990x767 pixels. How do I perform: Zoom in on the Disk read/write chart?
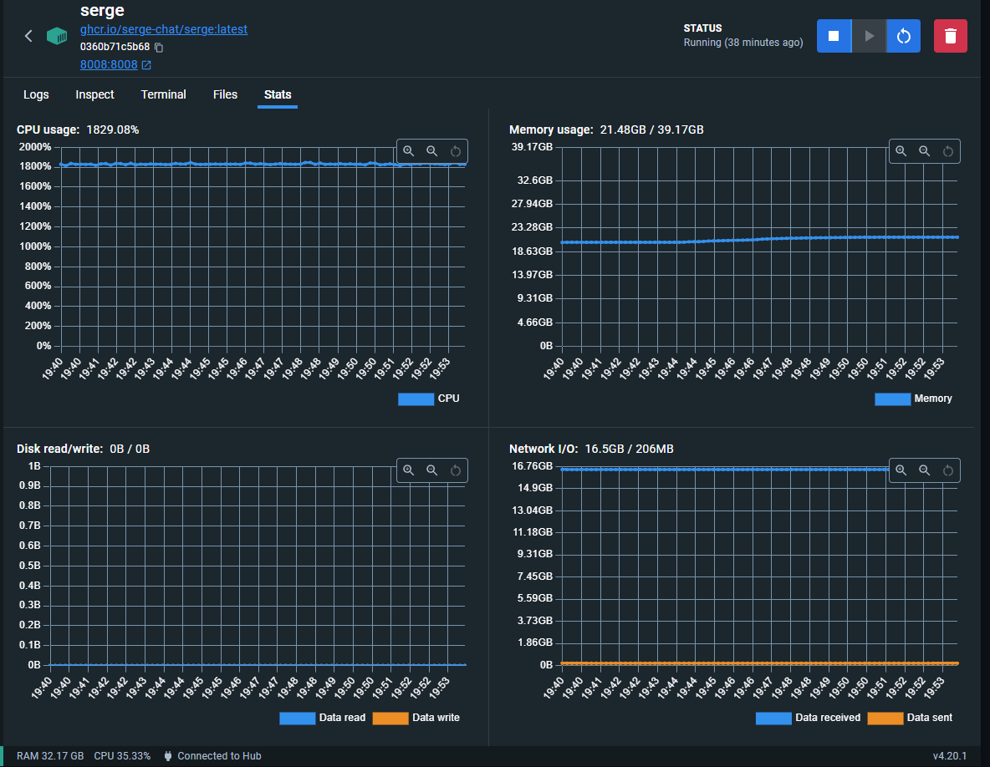pos(409,470)
